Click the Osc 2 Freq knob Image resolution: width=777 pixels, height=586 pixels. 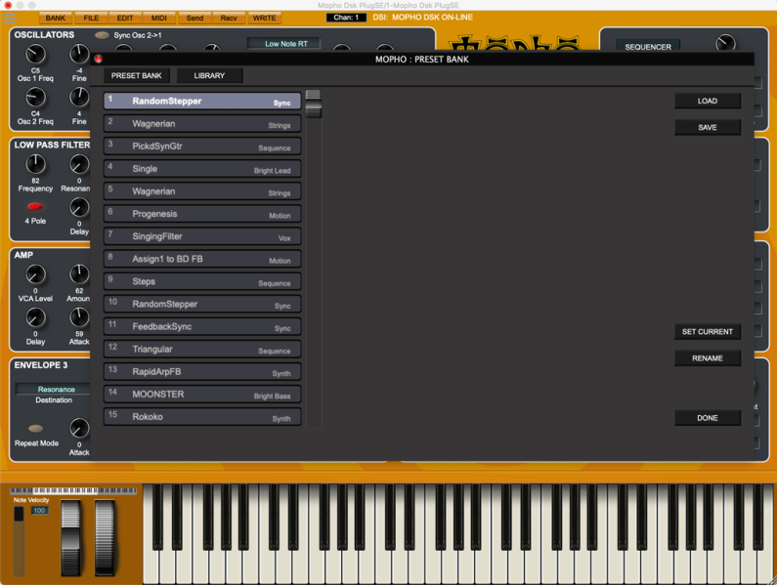tap(35, 98)
